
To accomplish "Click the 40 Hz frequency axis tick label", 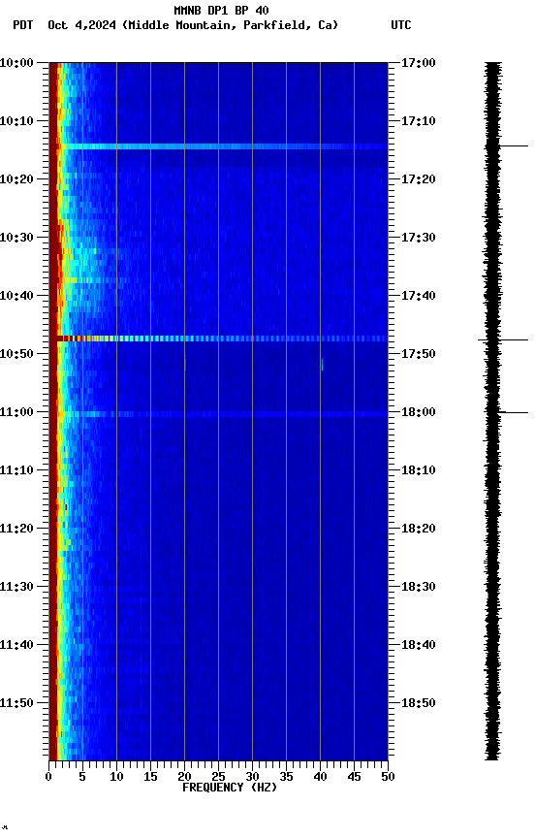I will (320, 777).
